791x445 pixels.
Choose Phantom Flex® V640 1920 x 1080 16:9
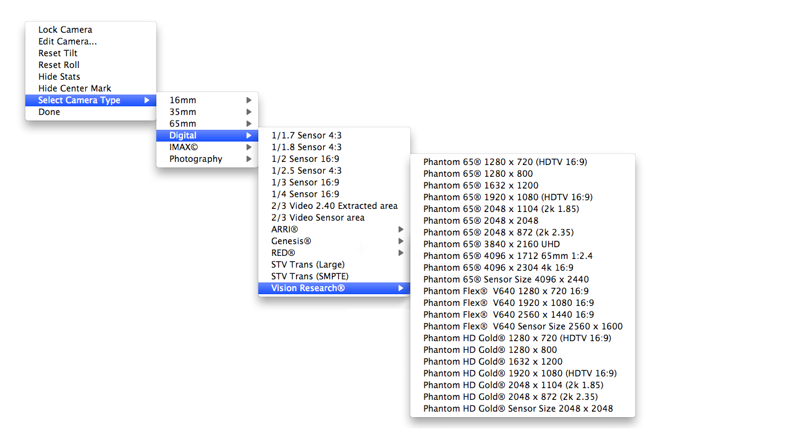tap(523, 303)
